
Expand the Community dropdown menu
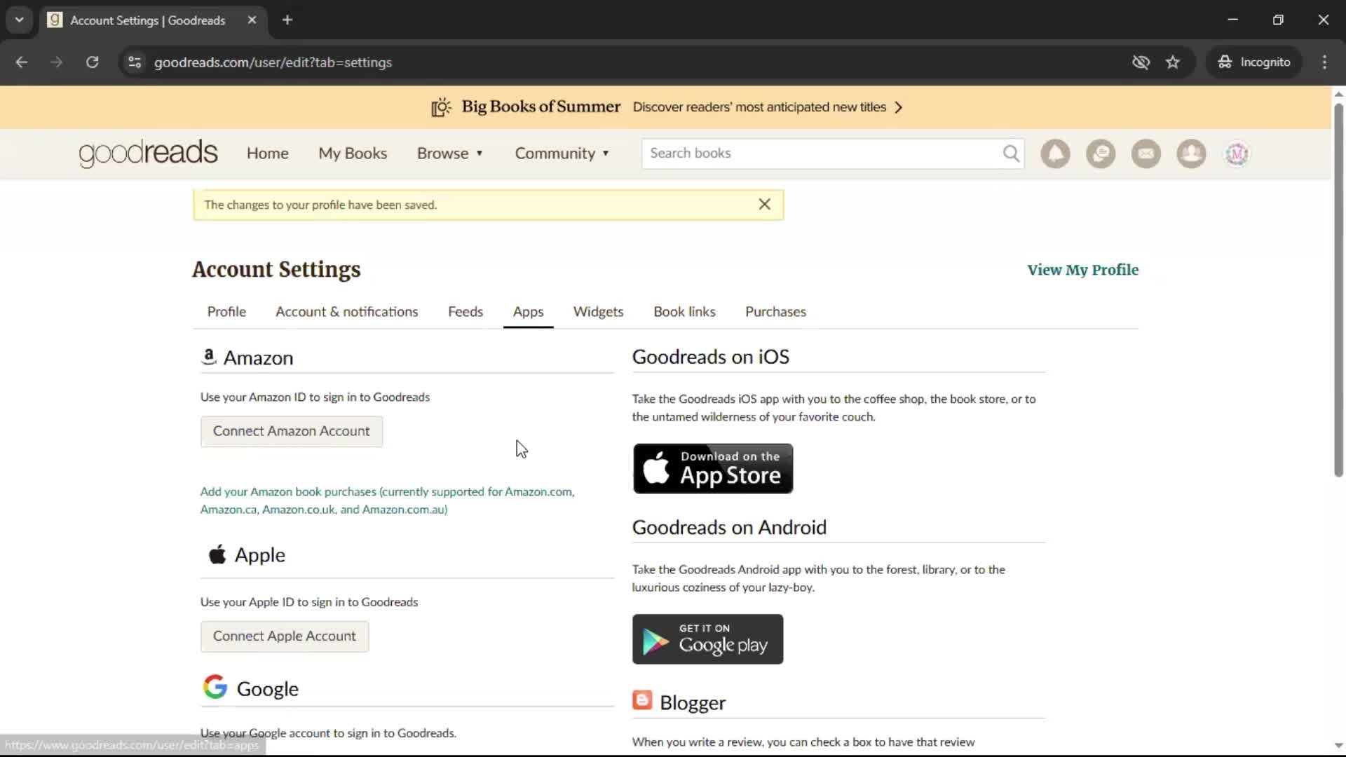point(562,154)
